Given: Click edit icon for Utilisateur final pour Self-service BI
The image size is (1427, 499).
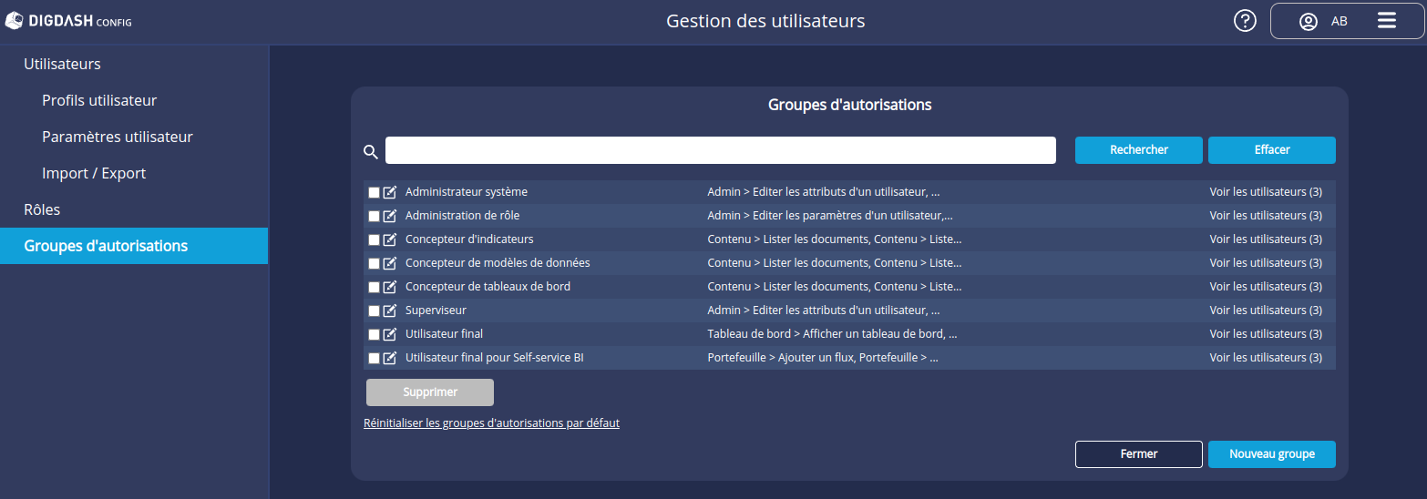Looking at the screenshot, I should (390, 358).
